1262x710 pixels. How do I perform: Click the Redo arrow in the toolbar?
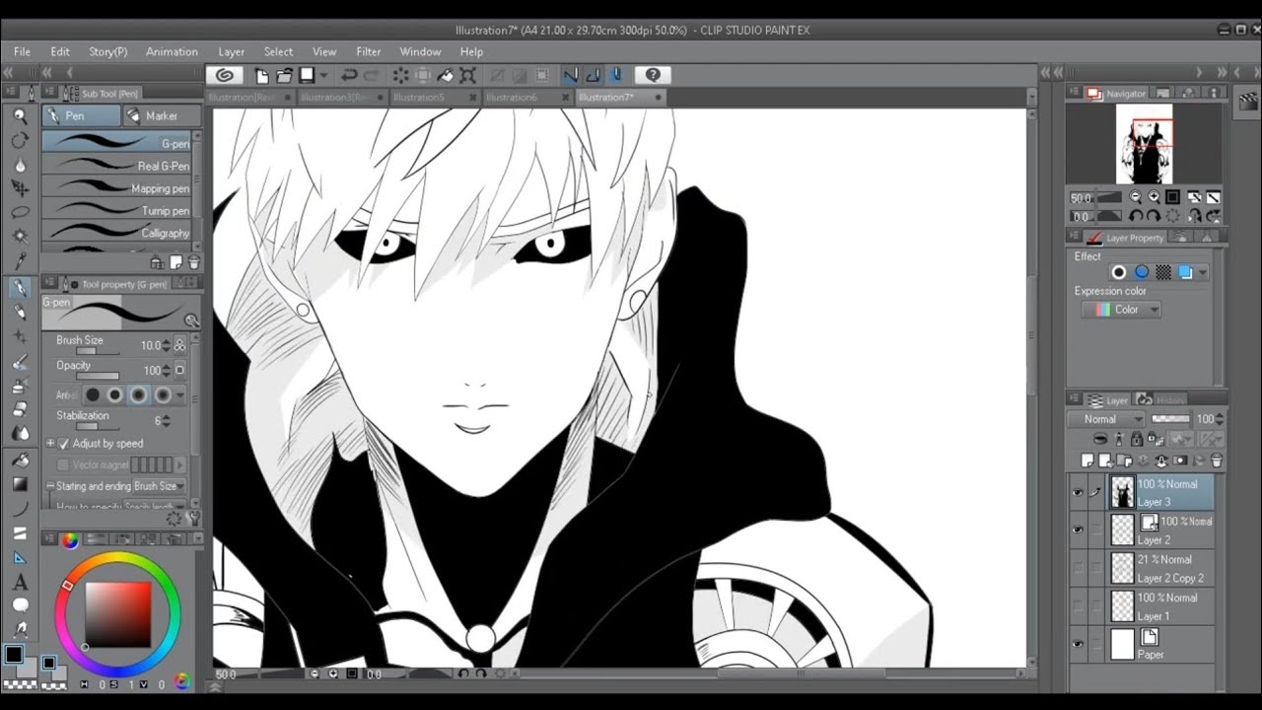tap(372, 75)
